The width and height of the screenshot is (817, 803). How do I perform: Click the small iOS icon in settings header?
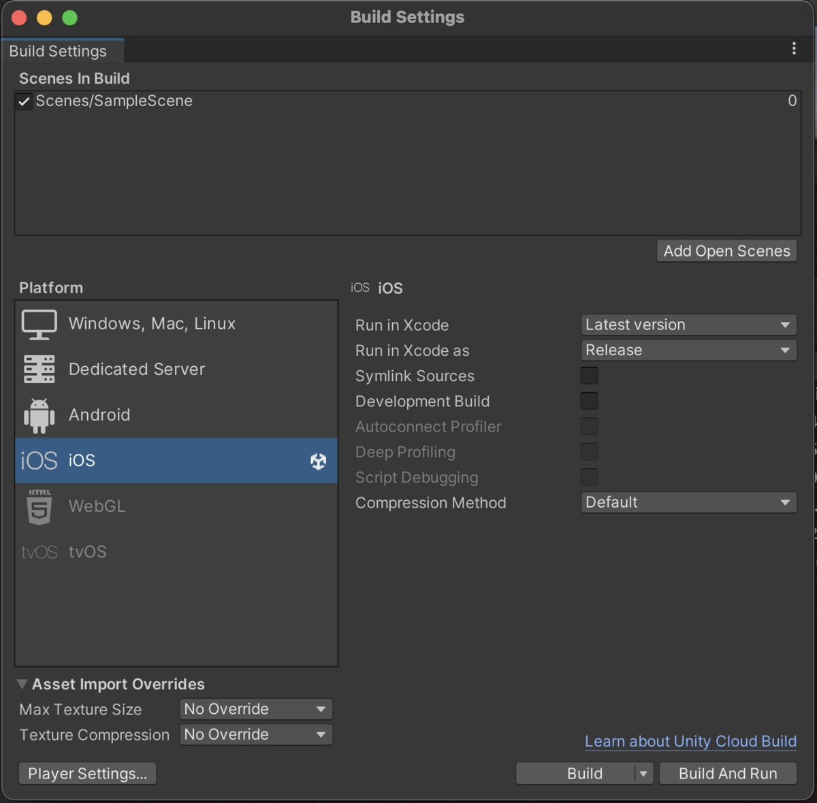coord(359,287)
